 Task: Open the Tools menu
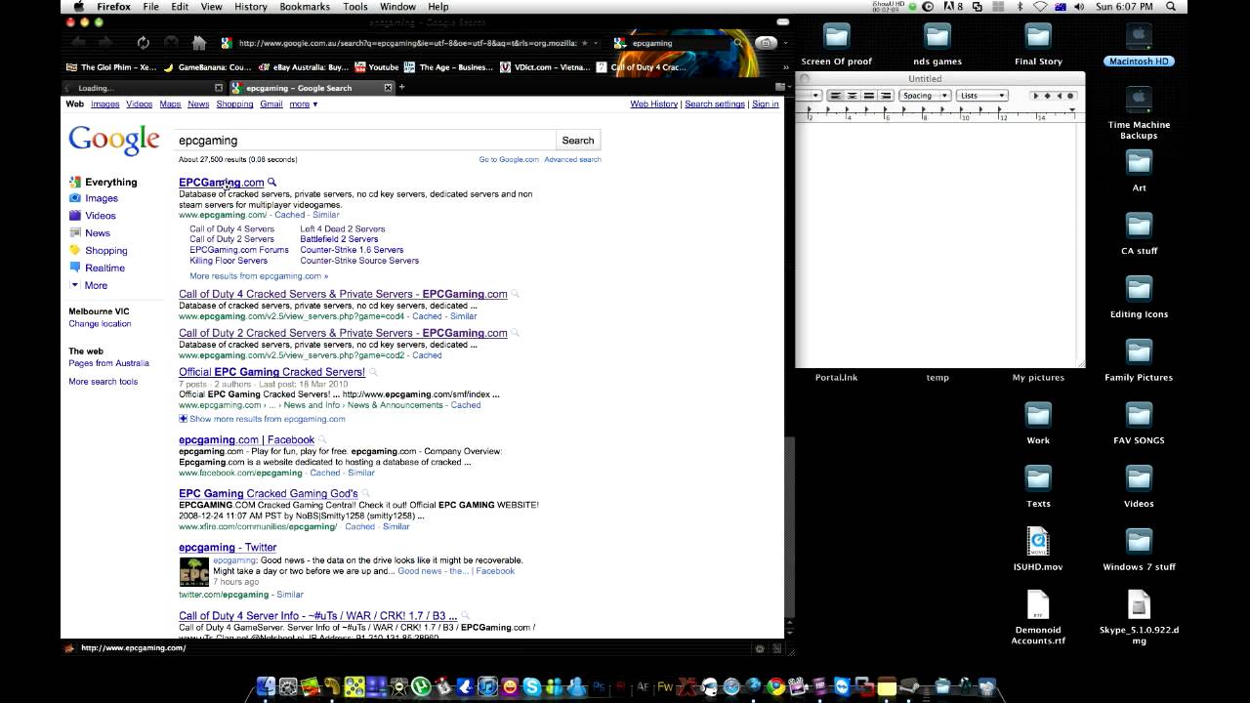point(355,7)
